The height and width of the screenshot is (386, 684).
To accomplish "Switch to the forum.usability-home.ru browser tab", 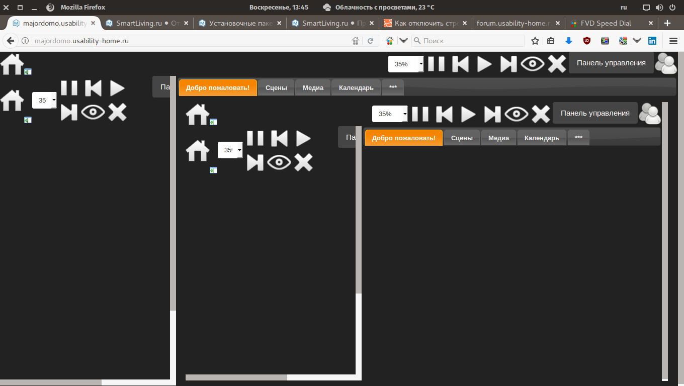I will click(519, 23).
